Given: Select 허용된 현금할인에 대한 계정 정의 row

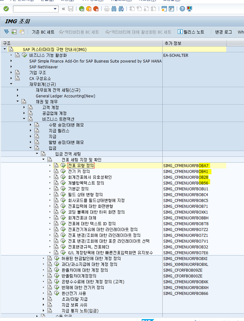Looking at the screenshot, I should coord(91,258).
